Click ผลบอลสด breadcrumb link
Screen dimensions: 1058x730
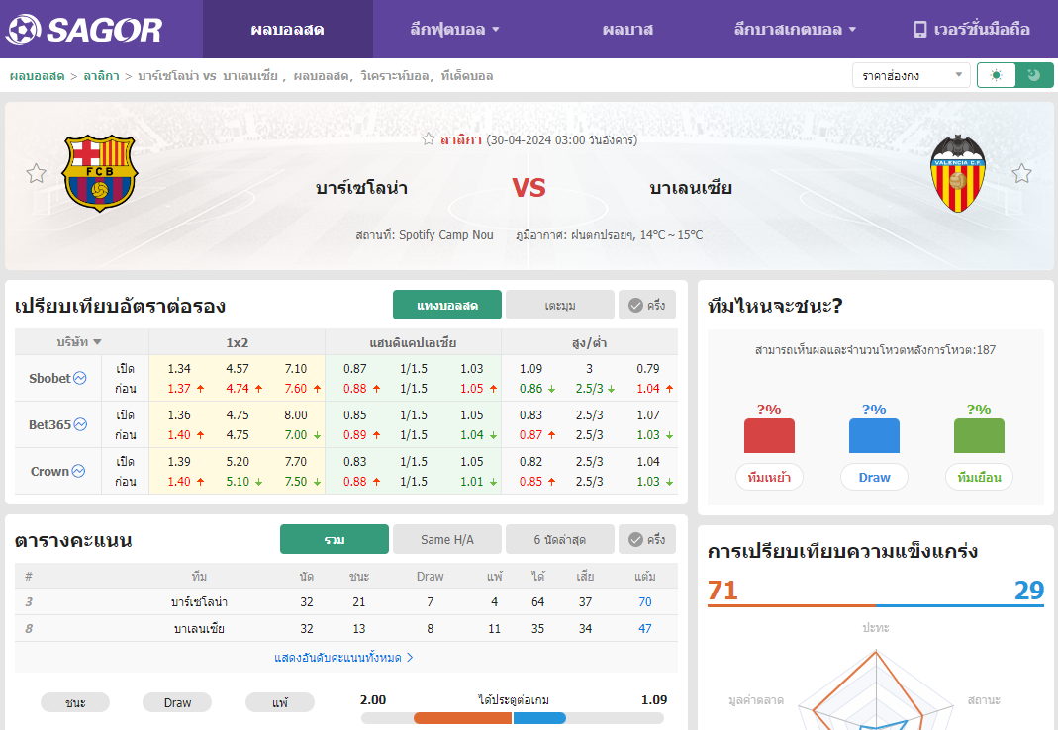[x=37, y=76]
